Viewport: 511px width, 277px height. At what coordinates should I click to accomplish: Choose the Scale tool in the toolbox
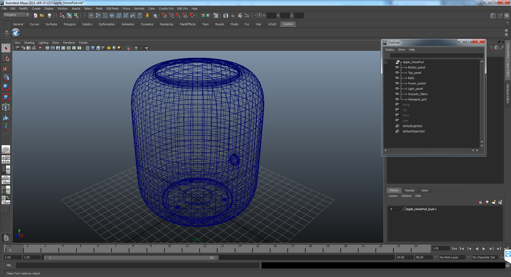pos(6,97)
